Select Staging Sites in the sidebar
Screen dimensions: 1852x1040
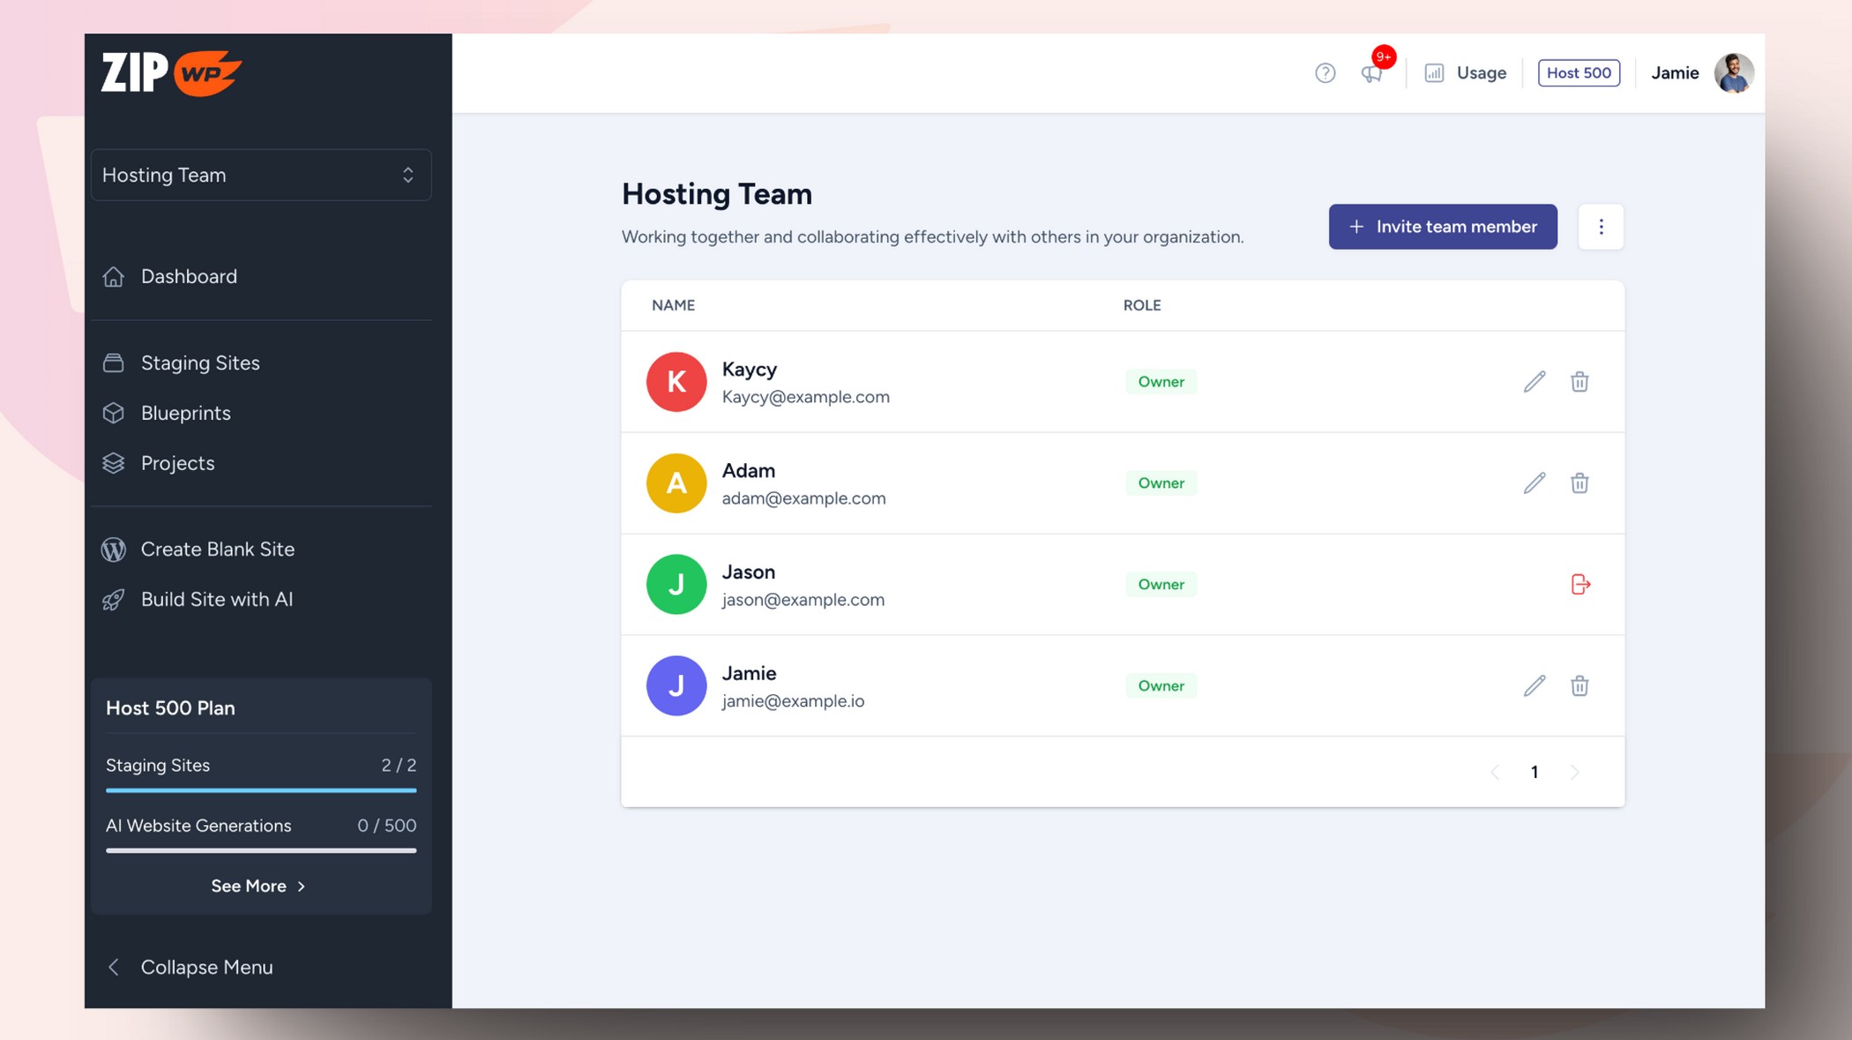[200, 363]
